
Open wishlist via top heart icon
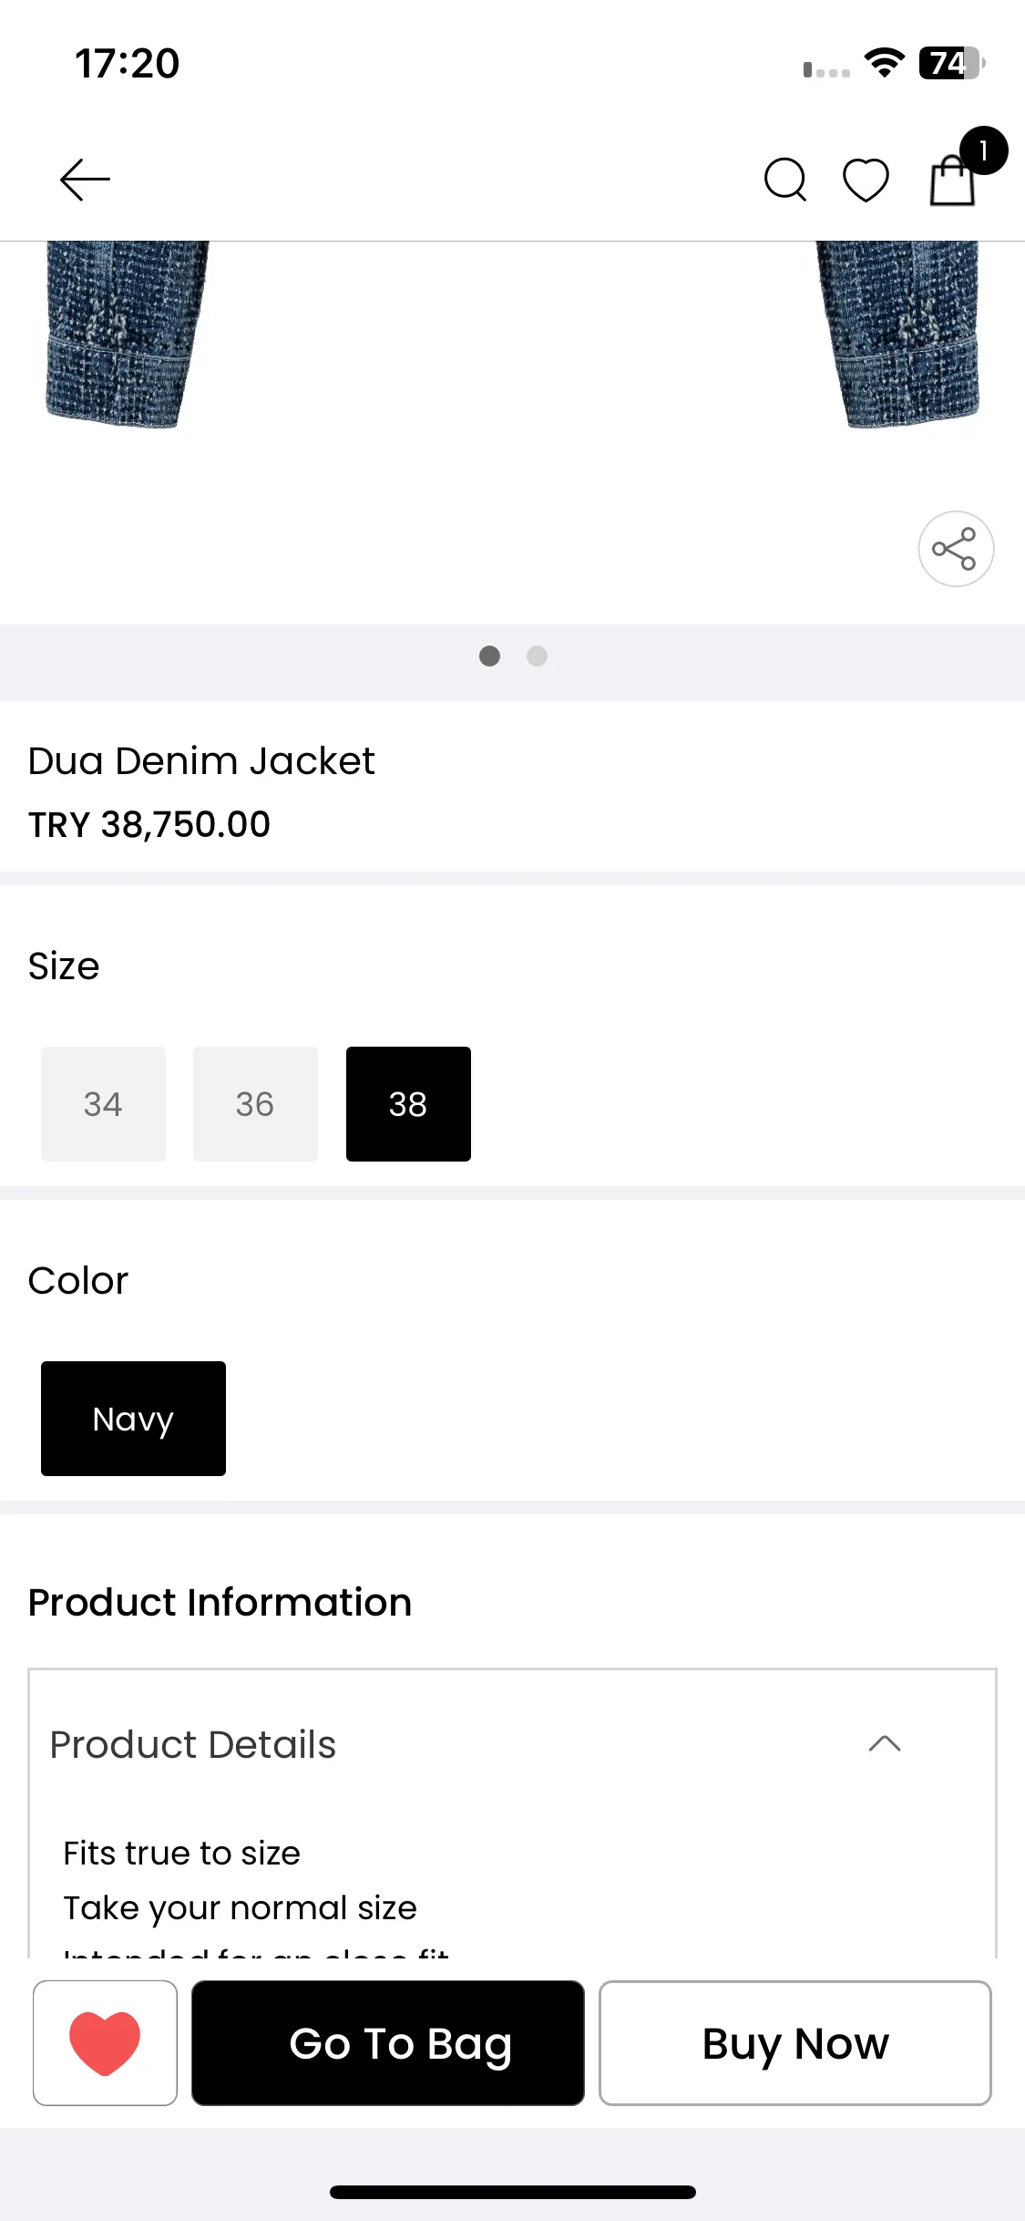coord(866,180)
